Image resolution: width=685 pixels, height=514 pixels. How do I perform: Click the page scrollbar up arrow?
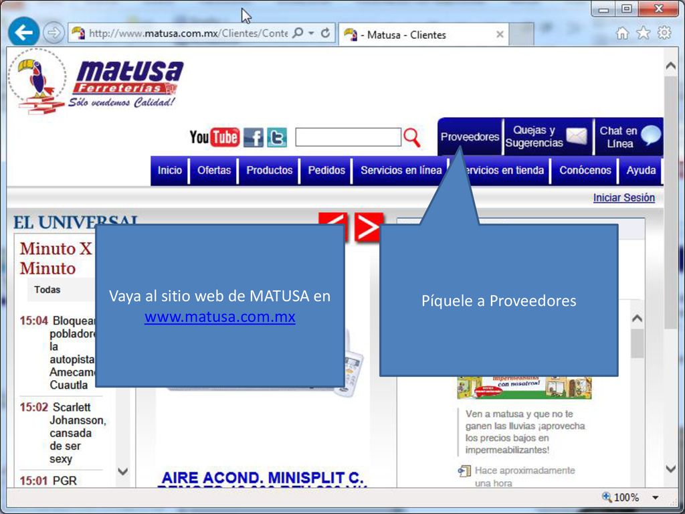point(670,66)
